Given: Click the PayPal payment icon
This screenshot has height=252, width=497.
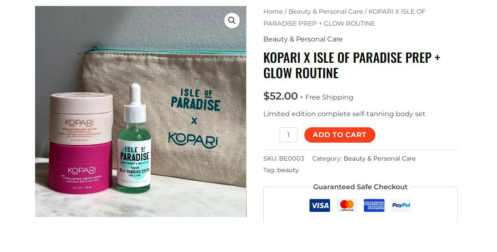Looking at the screenshot, I should coord(401,205).
